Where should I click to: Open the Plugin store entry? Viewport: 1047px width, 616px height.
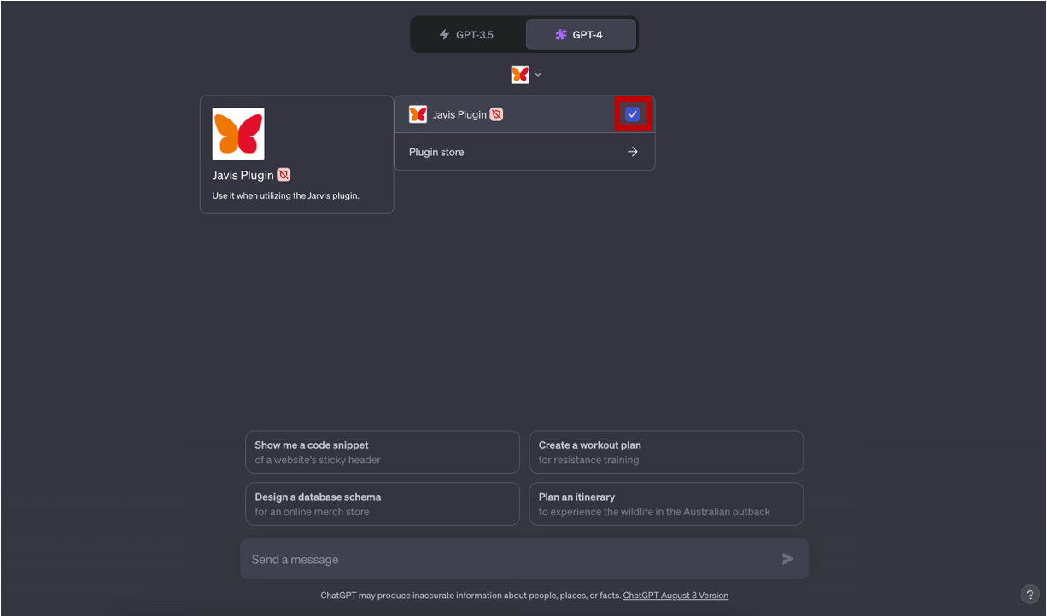point(524,152)
